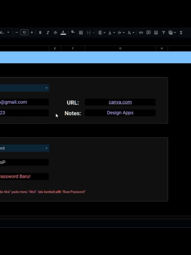This screenshot has height=255, width=191.
Task: Click the red 'Password Baru!' cell
Action: (x=24, y=176)
